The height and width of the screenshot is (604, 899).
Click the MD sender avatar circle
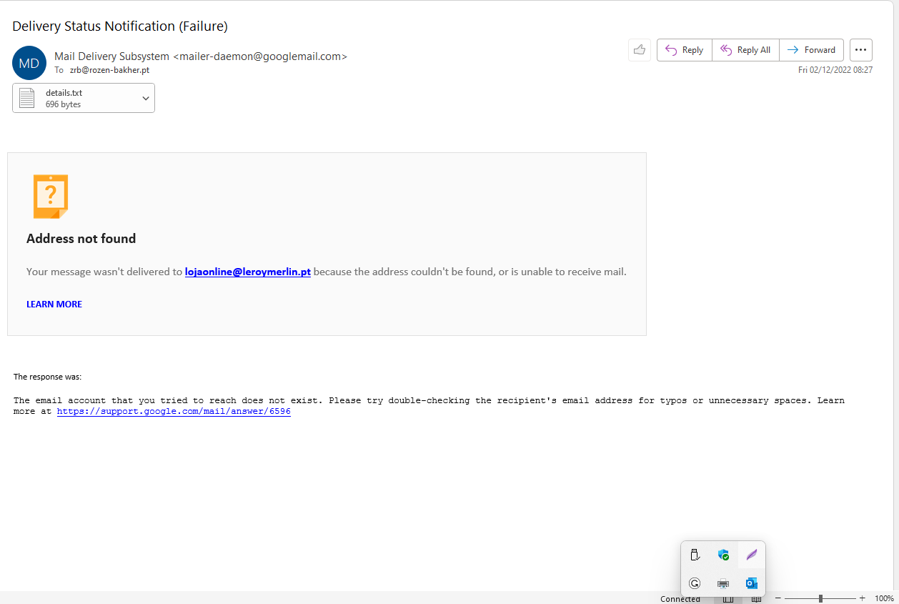pyautogui.click(x=29, y=63)
